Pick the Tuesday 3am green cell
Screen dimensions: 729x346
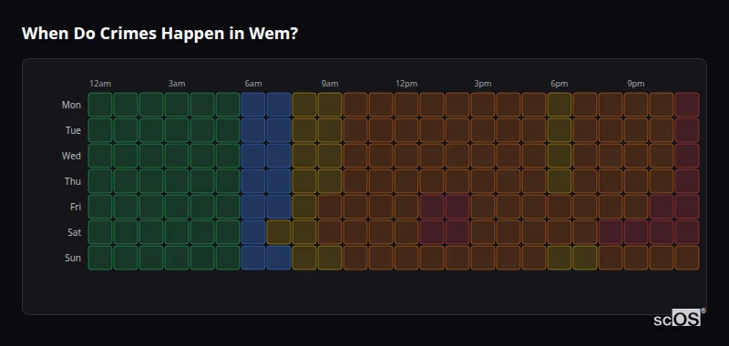coord(177,130)
